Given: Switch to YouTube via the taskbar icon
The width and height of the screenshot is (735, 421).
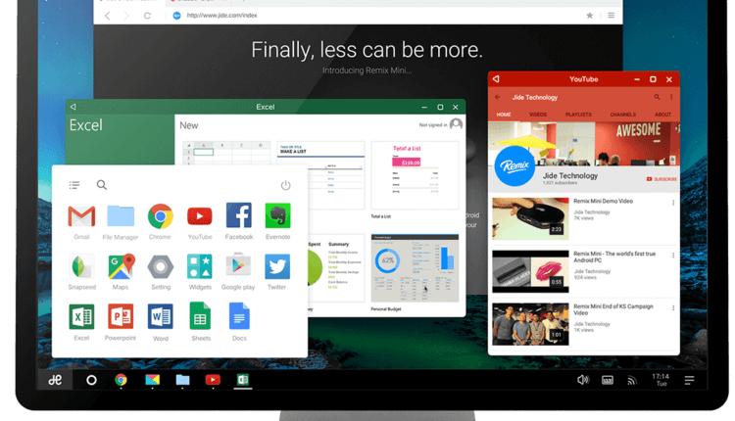Looking at the screenshot, I should (213, 380).
